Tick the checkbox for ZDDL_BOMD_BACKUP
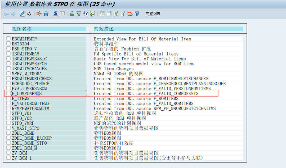Image resolution: width=286 pixels, height=168 pixels. 8,138
